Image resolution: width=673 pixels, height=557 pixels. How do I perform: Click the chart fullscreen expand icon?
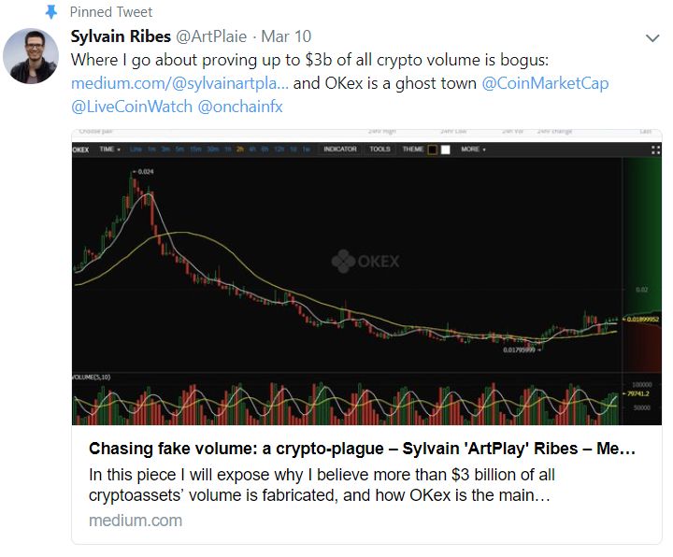655,149
